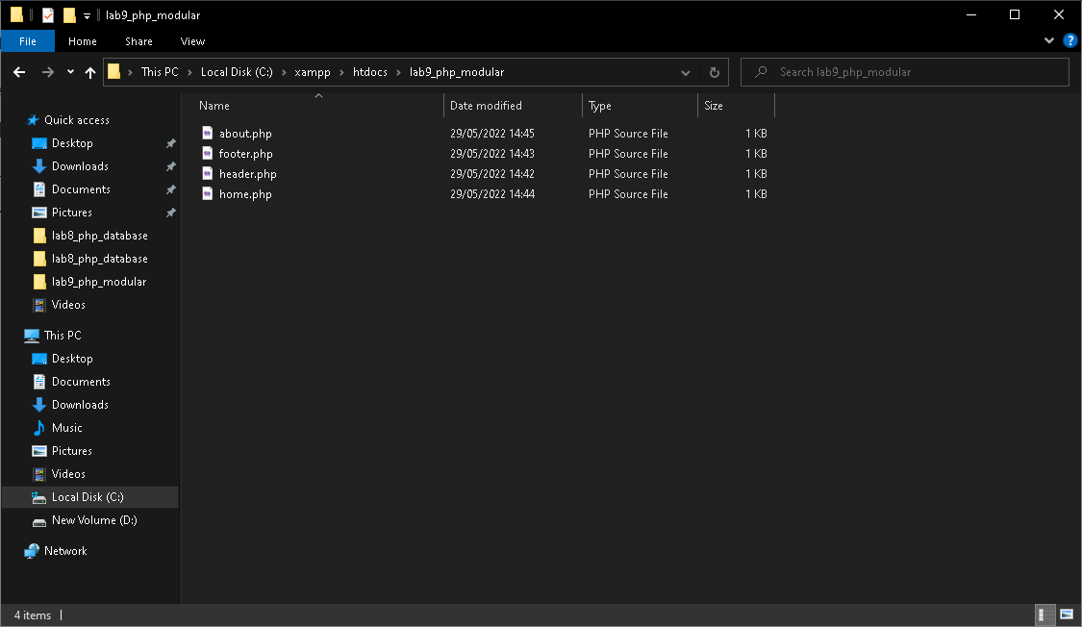Open Documents under This PC
Viewport: 1082px width, 627px height.
coord(81,382)
